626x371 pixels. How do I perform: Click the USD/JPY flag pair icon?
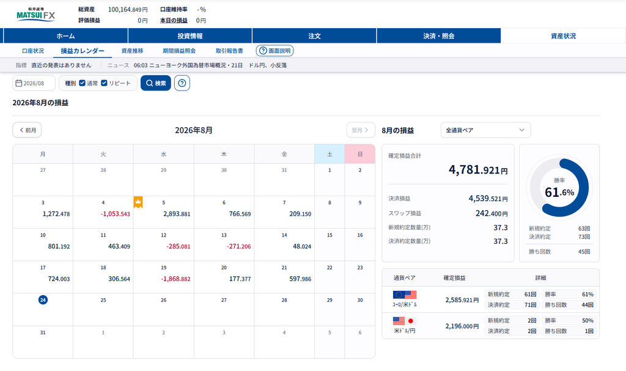pos(405,321)
